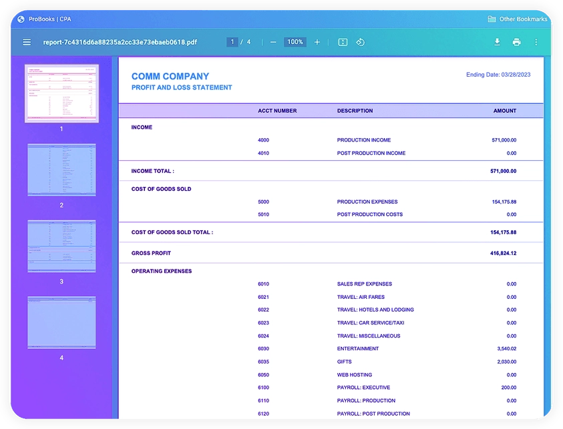Viewport: 563px width, 429px height.
Task: Click the PRODUCTION EXPENSES description
Action: pos(367,202)
